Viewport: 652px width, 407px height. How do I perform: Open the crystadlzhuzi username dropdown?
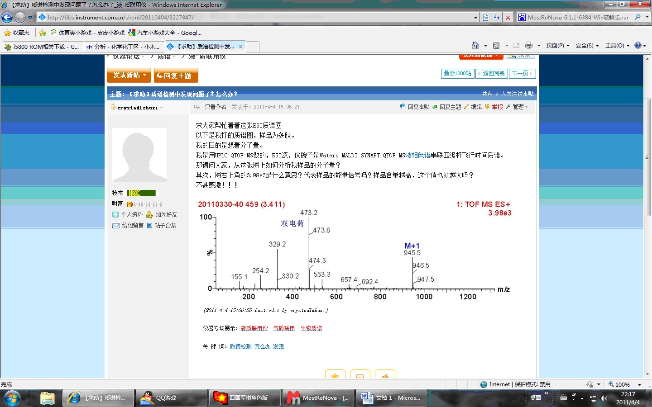point(162,108)
